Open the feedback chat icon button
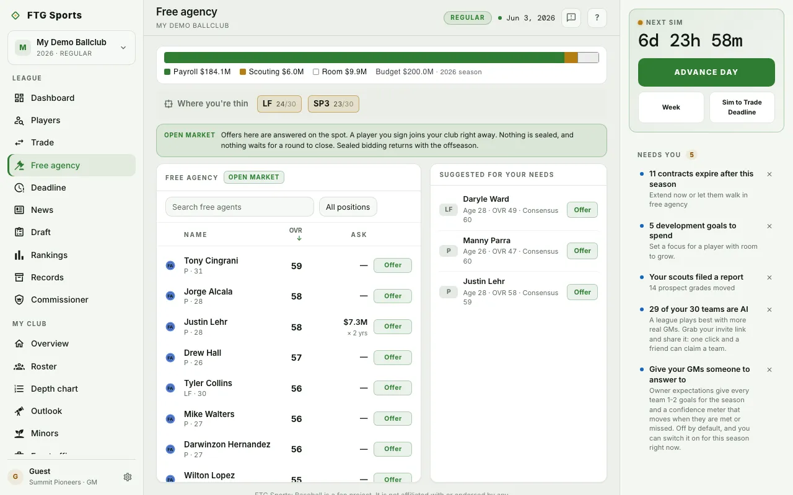The height and width of the screenshot is (495, 793). point(571,18)
